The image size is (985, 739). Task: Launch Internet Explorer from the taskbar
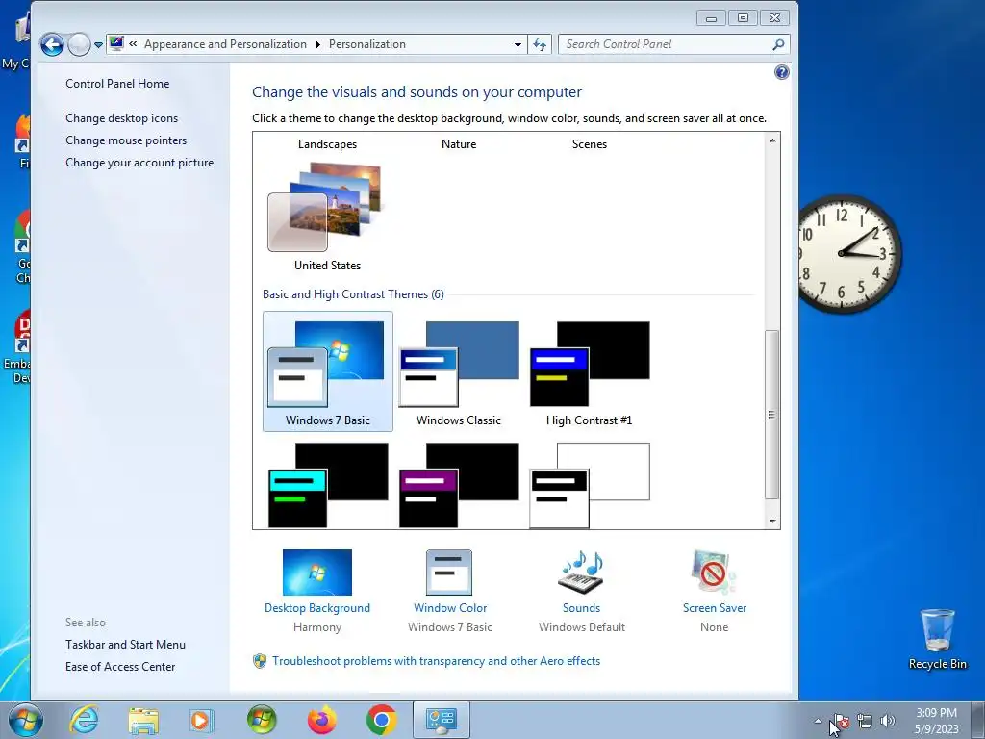(84, 720)
